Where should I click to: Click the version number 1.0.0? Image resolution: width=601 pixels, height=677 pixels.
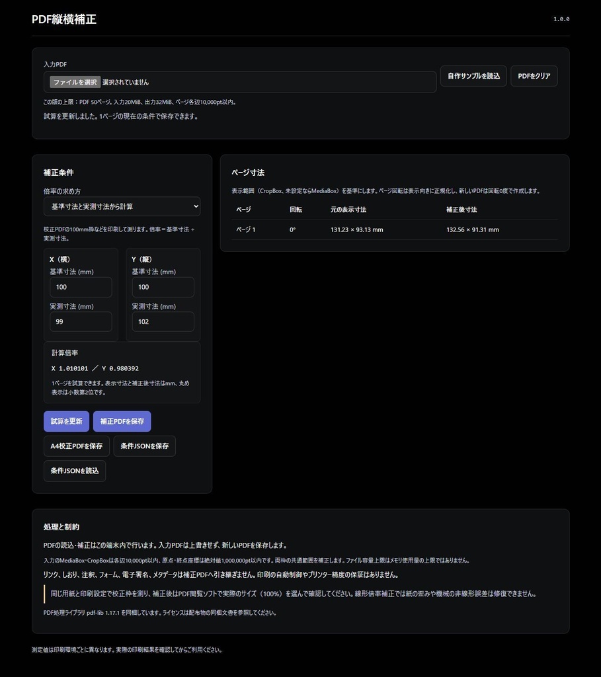click(x=561, y=19)
